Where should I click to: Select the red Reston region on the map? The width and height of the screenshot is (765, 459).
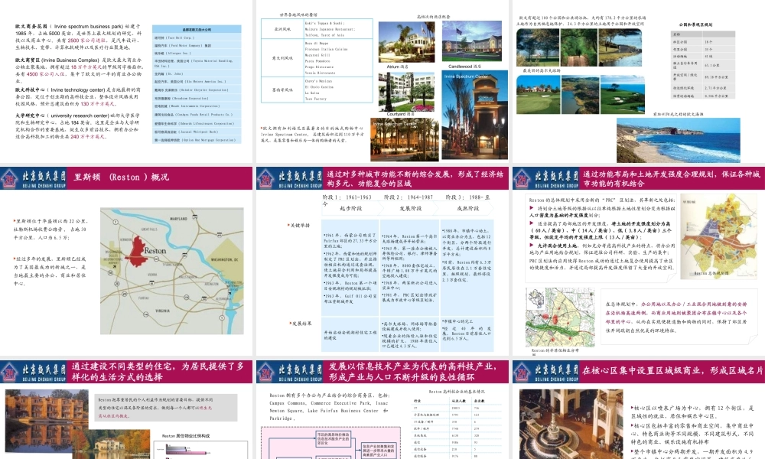pos(135,252)
